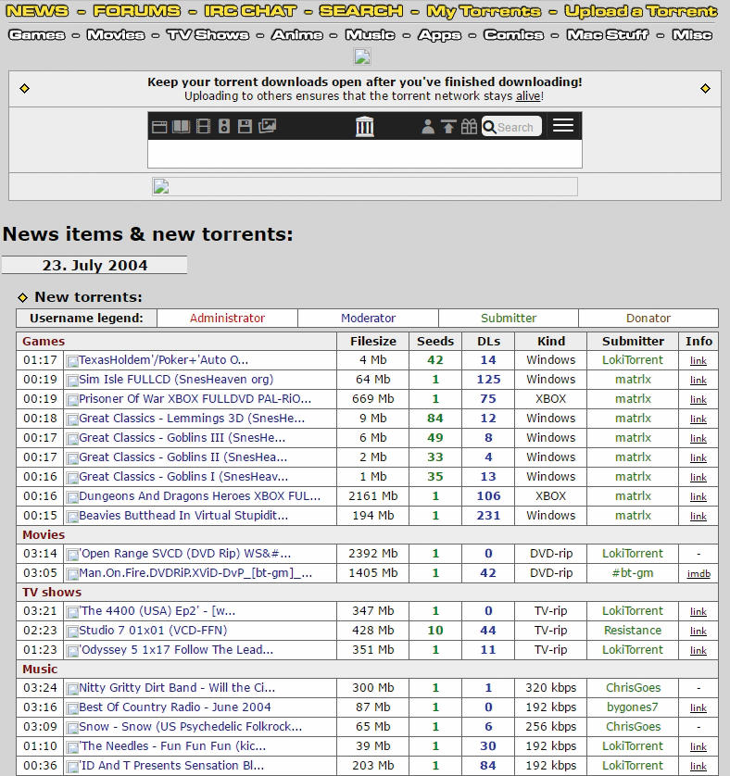This screenshot has height=776, width=730.
Task: Click torrent icon beside Dungeons And Dragons Heroes
Action: 72,497
